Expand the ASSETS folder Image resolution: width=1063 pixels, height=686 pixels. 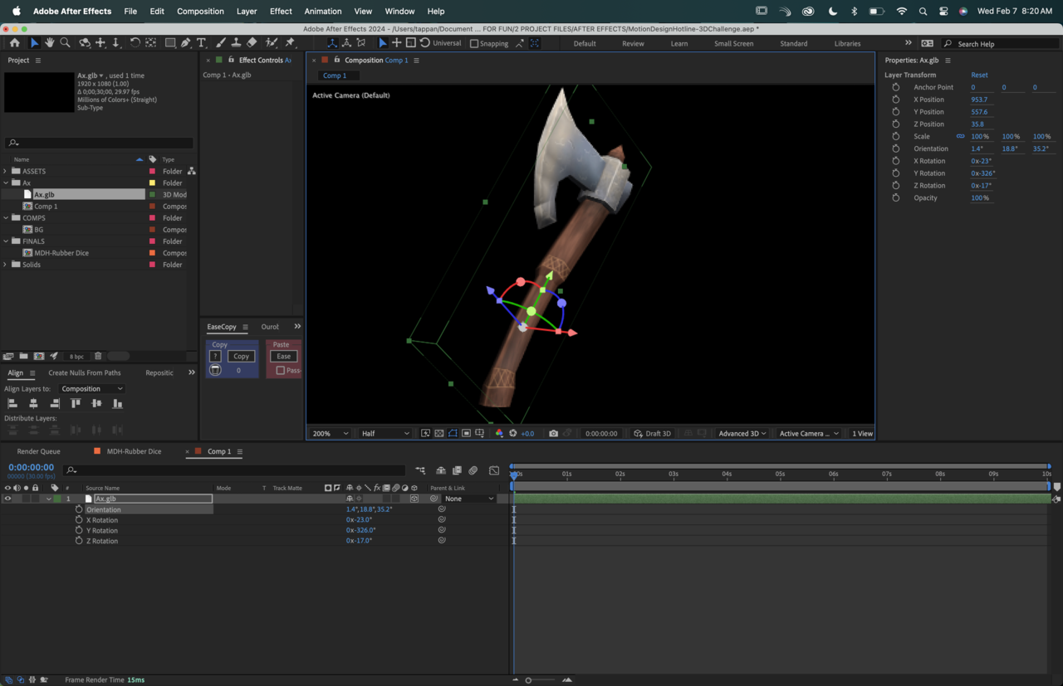(x=6, y=171)
